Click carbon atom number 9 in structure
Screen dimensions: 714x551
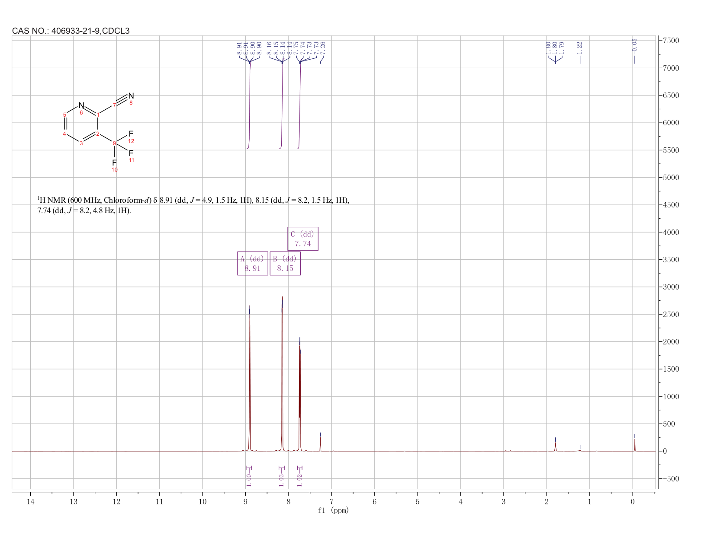(114, 143)
